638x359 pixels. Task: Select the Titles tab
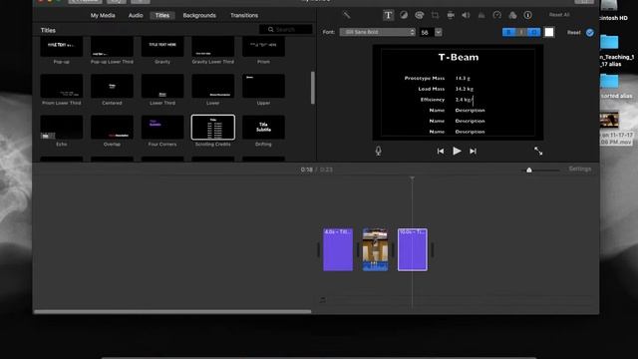pyautogui.click(x=161, y=16)
